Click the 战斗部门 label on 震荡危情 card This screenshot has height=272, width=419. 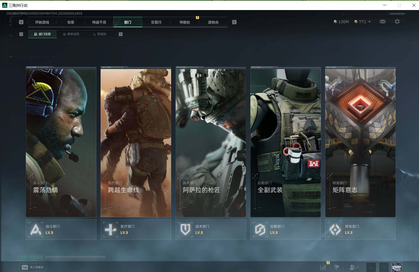(40, 183)
